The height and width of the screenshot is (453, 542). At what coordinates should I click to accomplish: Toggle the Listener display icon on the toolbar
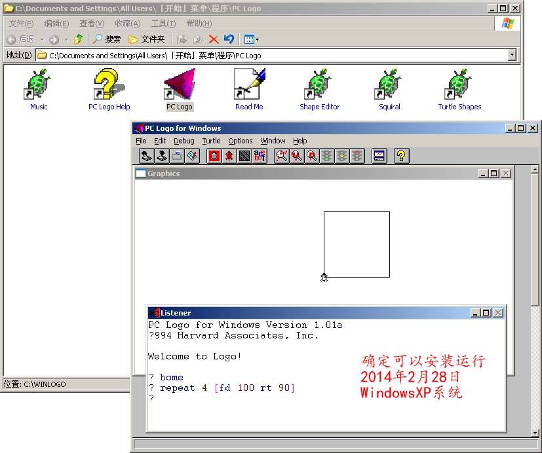379,156
